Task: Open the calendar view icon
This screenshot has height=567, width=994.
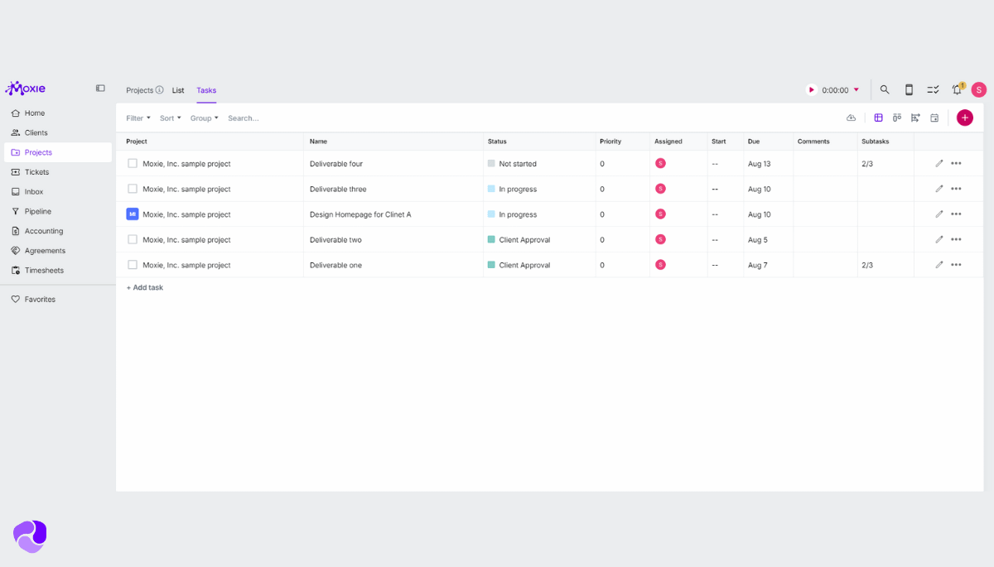Action: pyautogui.click(x=934, y=118)
